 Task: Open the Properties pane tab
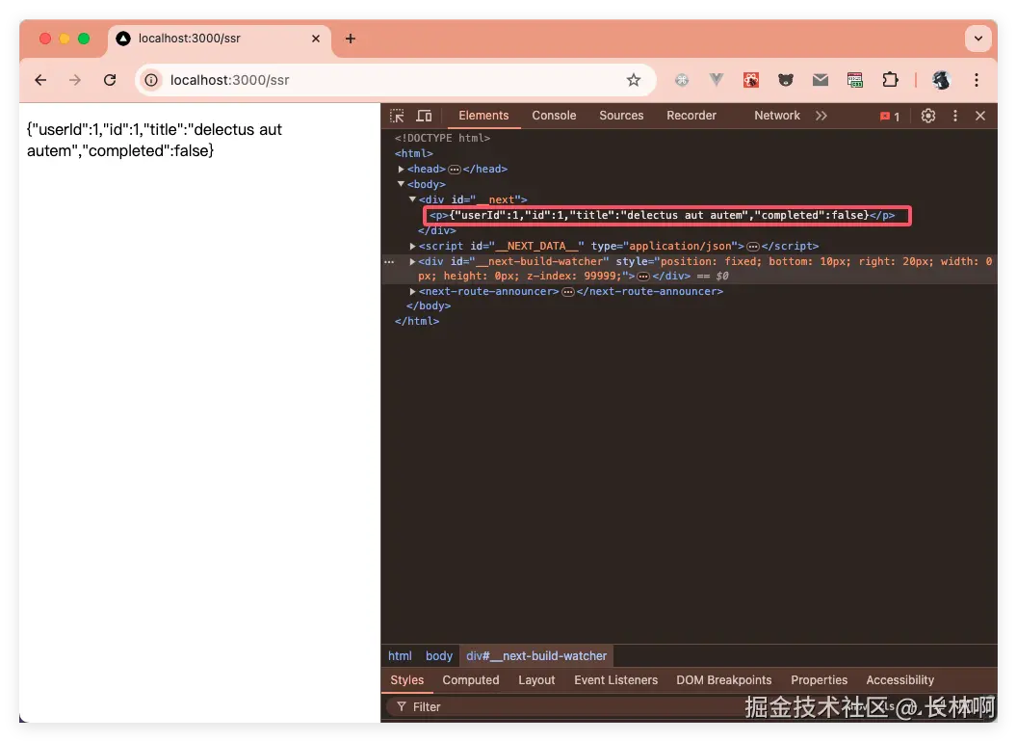click(819, 679)
